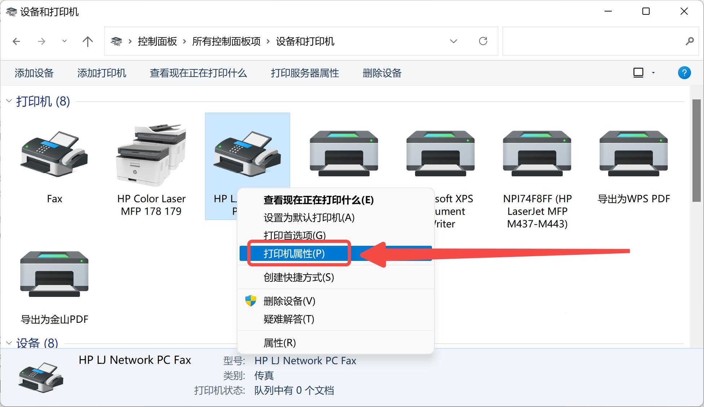Viewport: 704px width, 407px height.
Task: Click the search magnifier icon
Action: (690, 41)
